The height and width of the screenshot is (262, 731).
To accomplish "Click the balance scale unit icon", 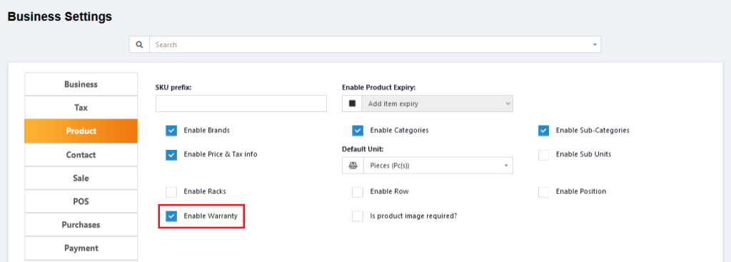I will (x=353, y=166).
